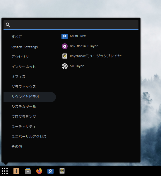The image size is (161, 176).
Task: Select the アクセサリ category
Action: [x=20, y=57]
